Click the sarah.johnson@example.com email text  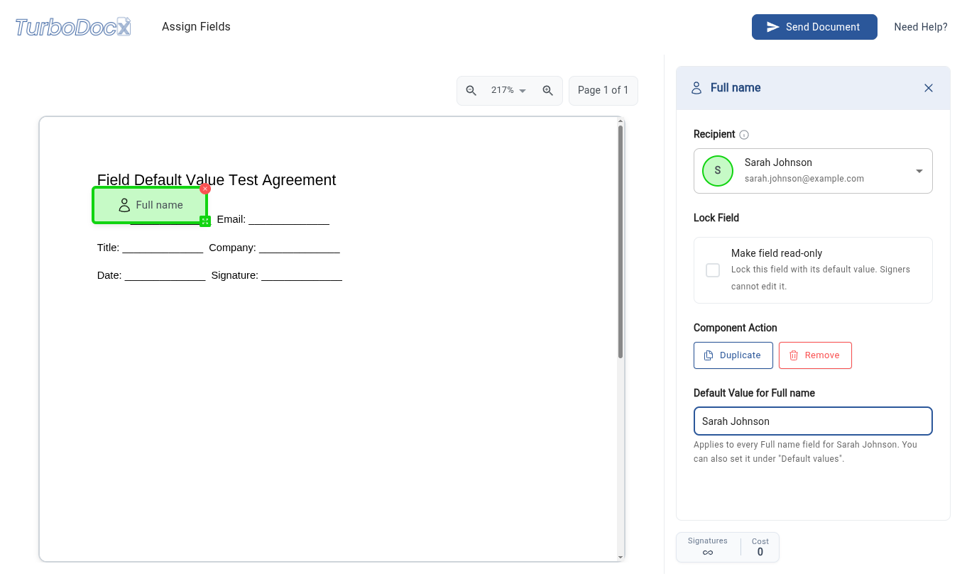(x=804, y=179)
